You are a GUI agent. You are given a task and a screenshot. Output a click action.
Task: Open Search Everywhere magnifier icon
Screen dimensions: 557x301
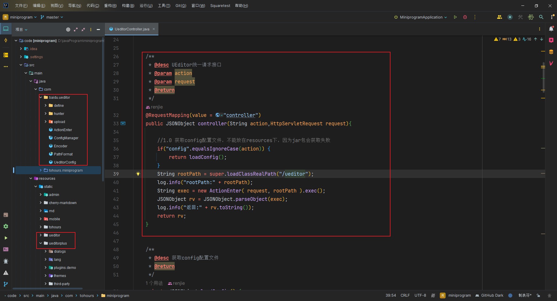click(x=541, y=17)
